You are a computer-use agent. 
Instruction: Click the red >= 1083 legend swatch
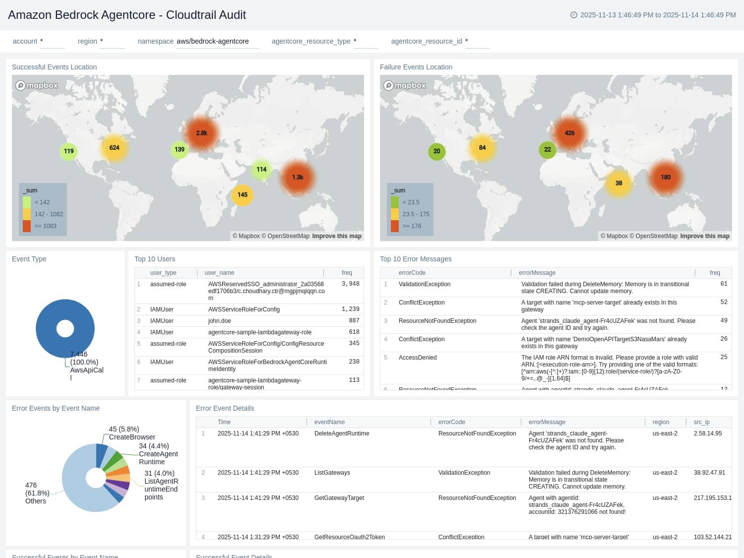(x=26, y=226)
